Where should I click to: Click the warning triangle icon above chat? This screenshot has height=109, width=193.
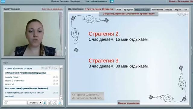(x=46, y=68)
